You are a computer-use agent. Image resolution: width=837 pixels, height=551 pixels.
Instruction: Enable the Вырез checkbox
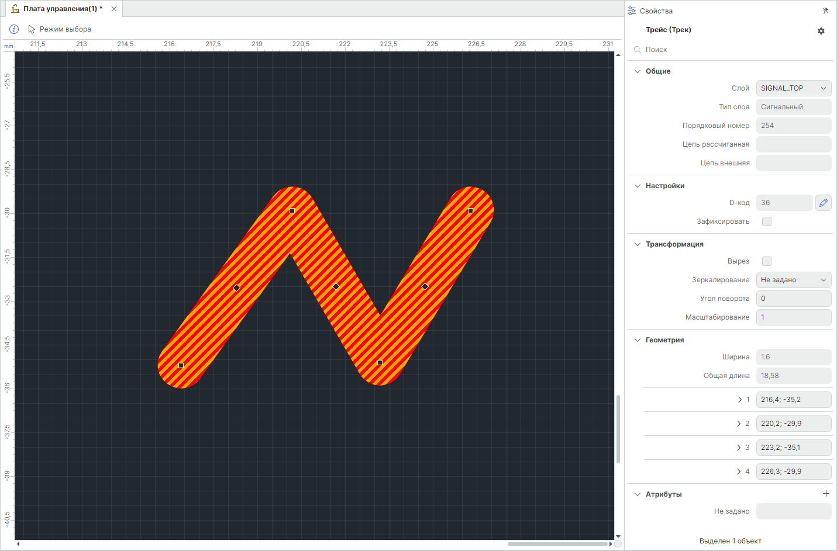(767, 261)
